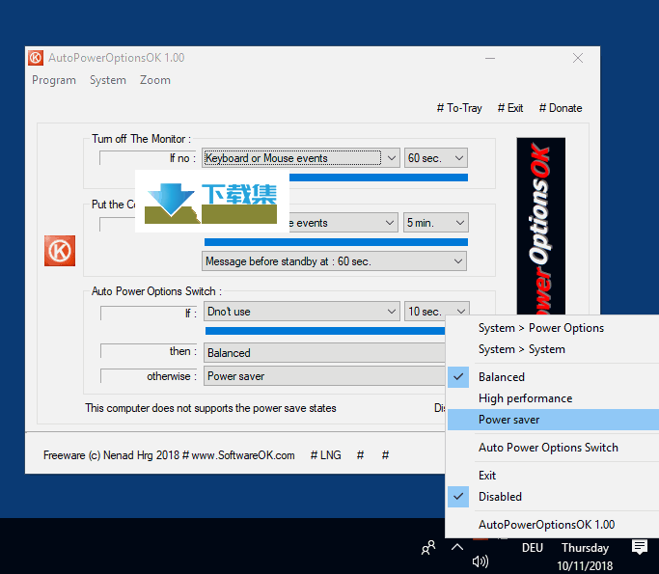This screenshot has width=659, height=574.
Task: Open the Power saver 'otherwise' dropdown
Action: (x=324, y=376)
